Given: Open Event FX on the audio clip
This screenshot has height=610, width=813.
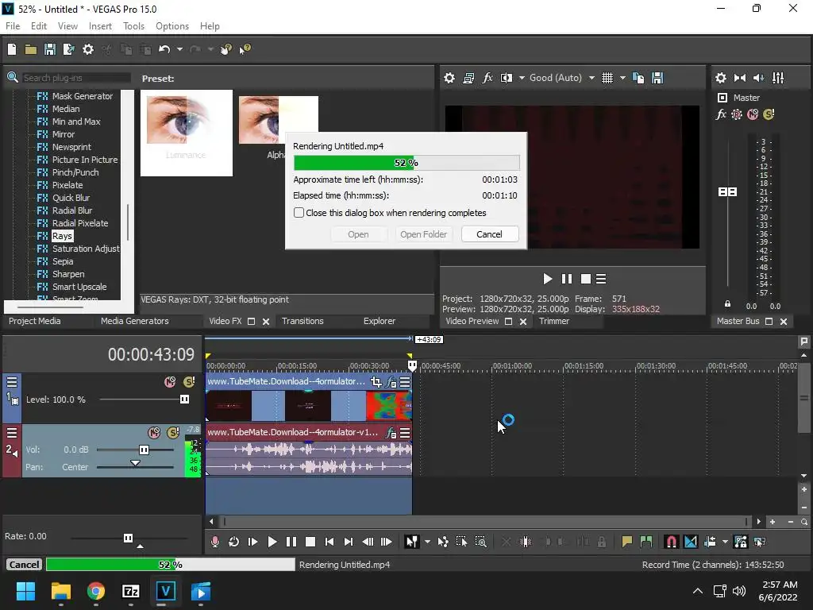Looking at the screenshot, I should (x=391, y=433).
